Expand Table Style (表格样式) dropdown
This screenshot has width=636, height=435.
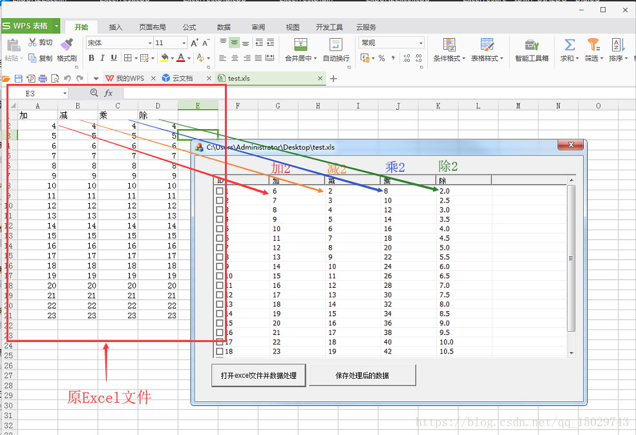coord(502,58)
